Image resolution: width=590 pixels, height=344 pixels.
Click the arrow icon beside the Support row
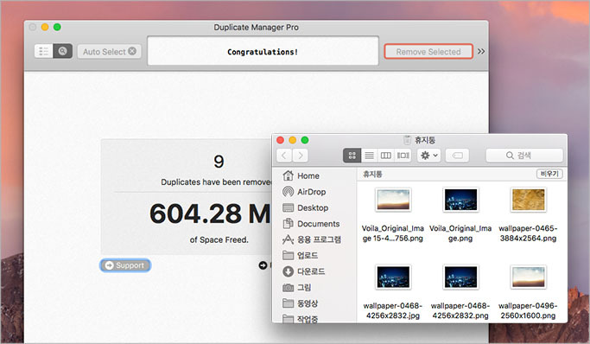[263, 265]
